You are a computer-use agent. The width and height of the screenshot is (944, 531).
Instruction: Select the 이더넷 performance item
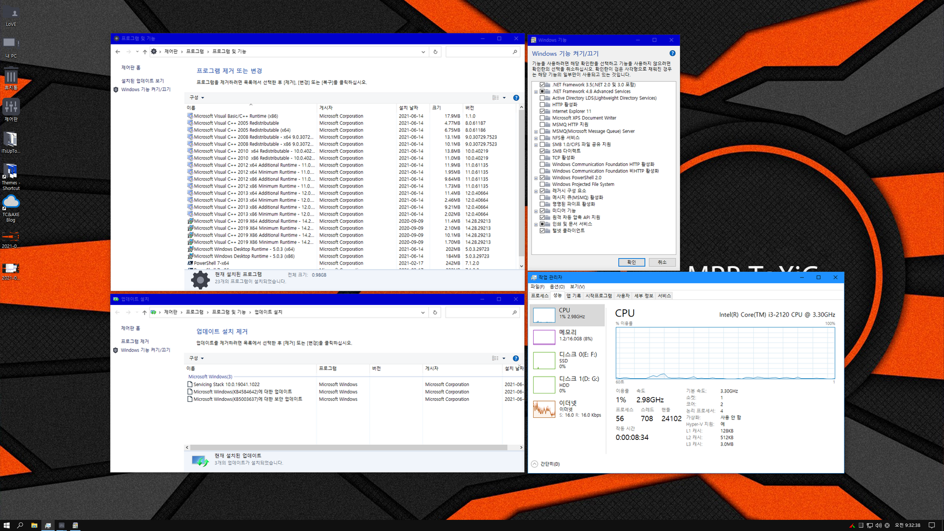point(568,409)
